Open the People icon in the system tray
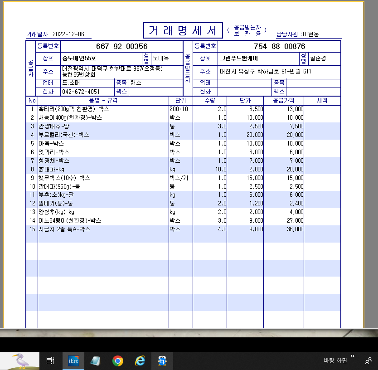378x370 pixels. [x=368, y=361]
